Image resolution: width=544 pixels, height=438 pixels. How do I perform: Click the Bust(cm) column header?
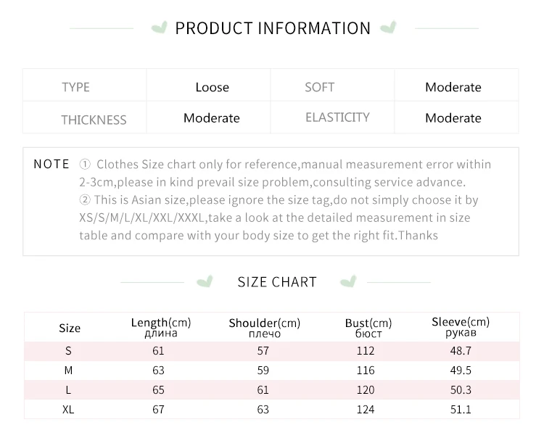[x=368, y=328]
